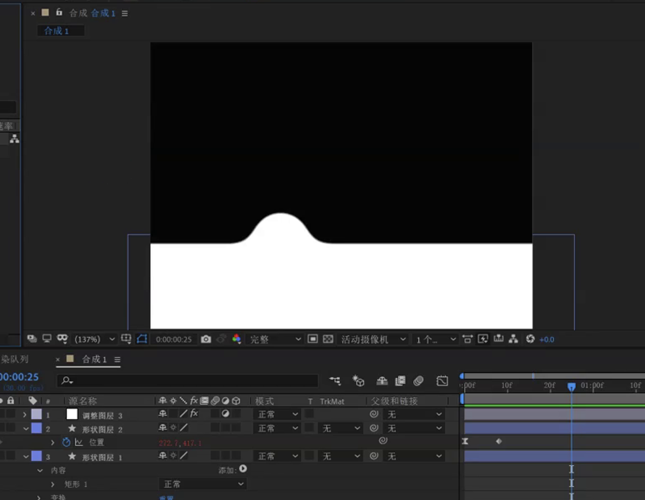Open the view layout dropdown showing 1 个
The image size is (645, 500).
[435, 339]
